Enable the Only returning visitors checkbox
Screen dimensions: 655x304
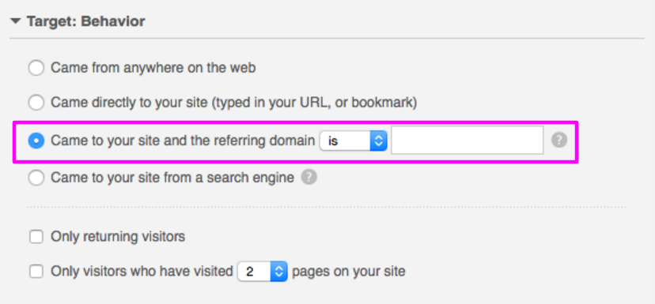(x=36, y=237)
